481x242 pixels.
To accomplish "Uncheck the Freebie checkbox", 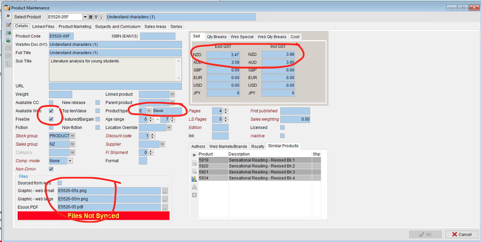I will 51,119.
